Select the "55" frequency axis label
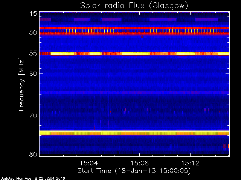 pyautogui.click(x=33, y=53)
